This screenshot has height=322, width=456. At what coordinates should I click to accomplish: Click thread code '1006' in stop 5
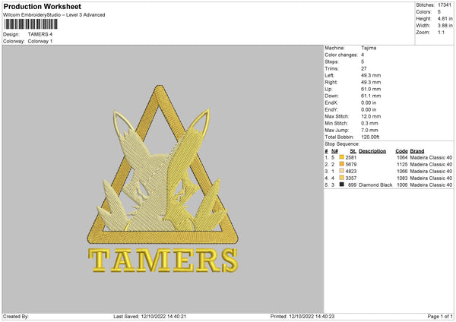(402, 185)
